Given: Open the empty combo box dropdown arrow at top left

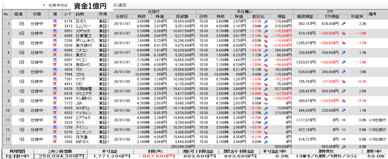Looking at the screenshot, I should (44, 5).
